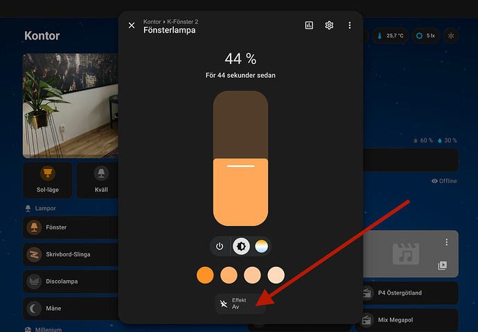This screenshot has width=478, height=332.
Task: Toggle the Discolampa tile
Action: click(x=71, y=281)
